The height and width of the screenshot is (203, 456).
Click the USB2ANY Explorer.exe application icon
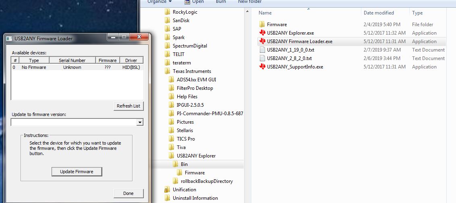pyautogui.click(x=262, y=33)
